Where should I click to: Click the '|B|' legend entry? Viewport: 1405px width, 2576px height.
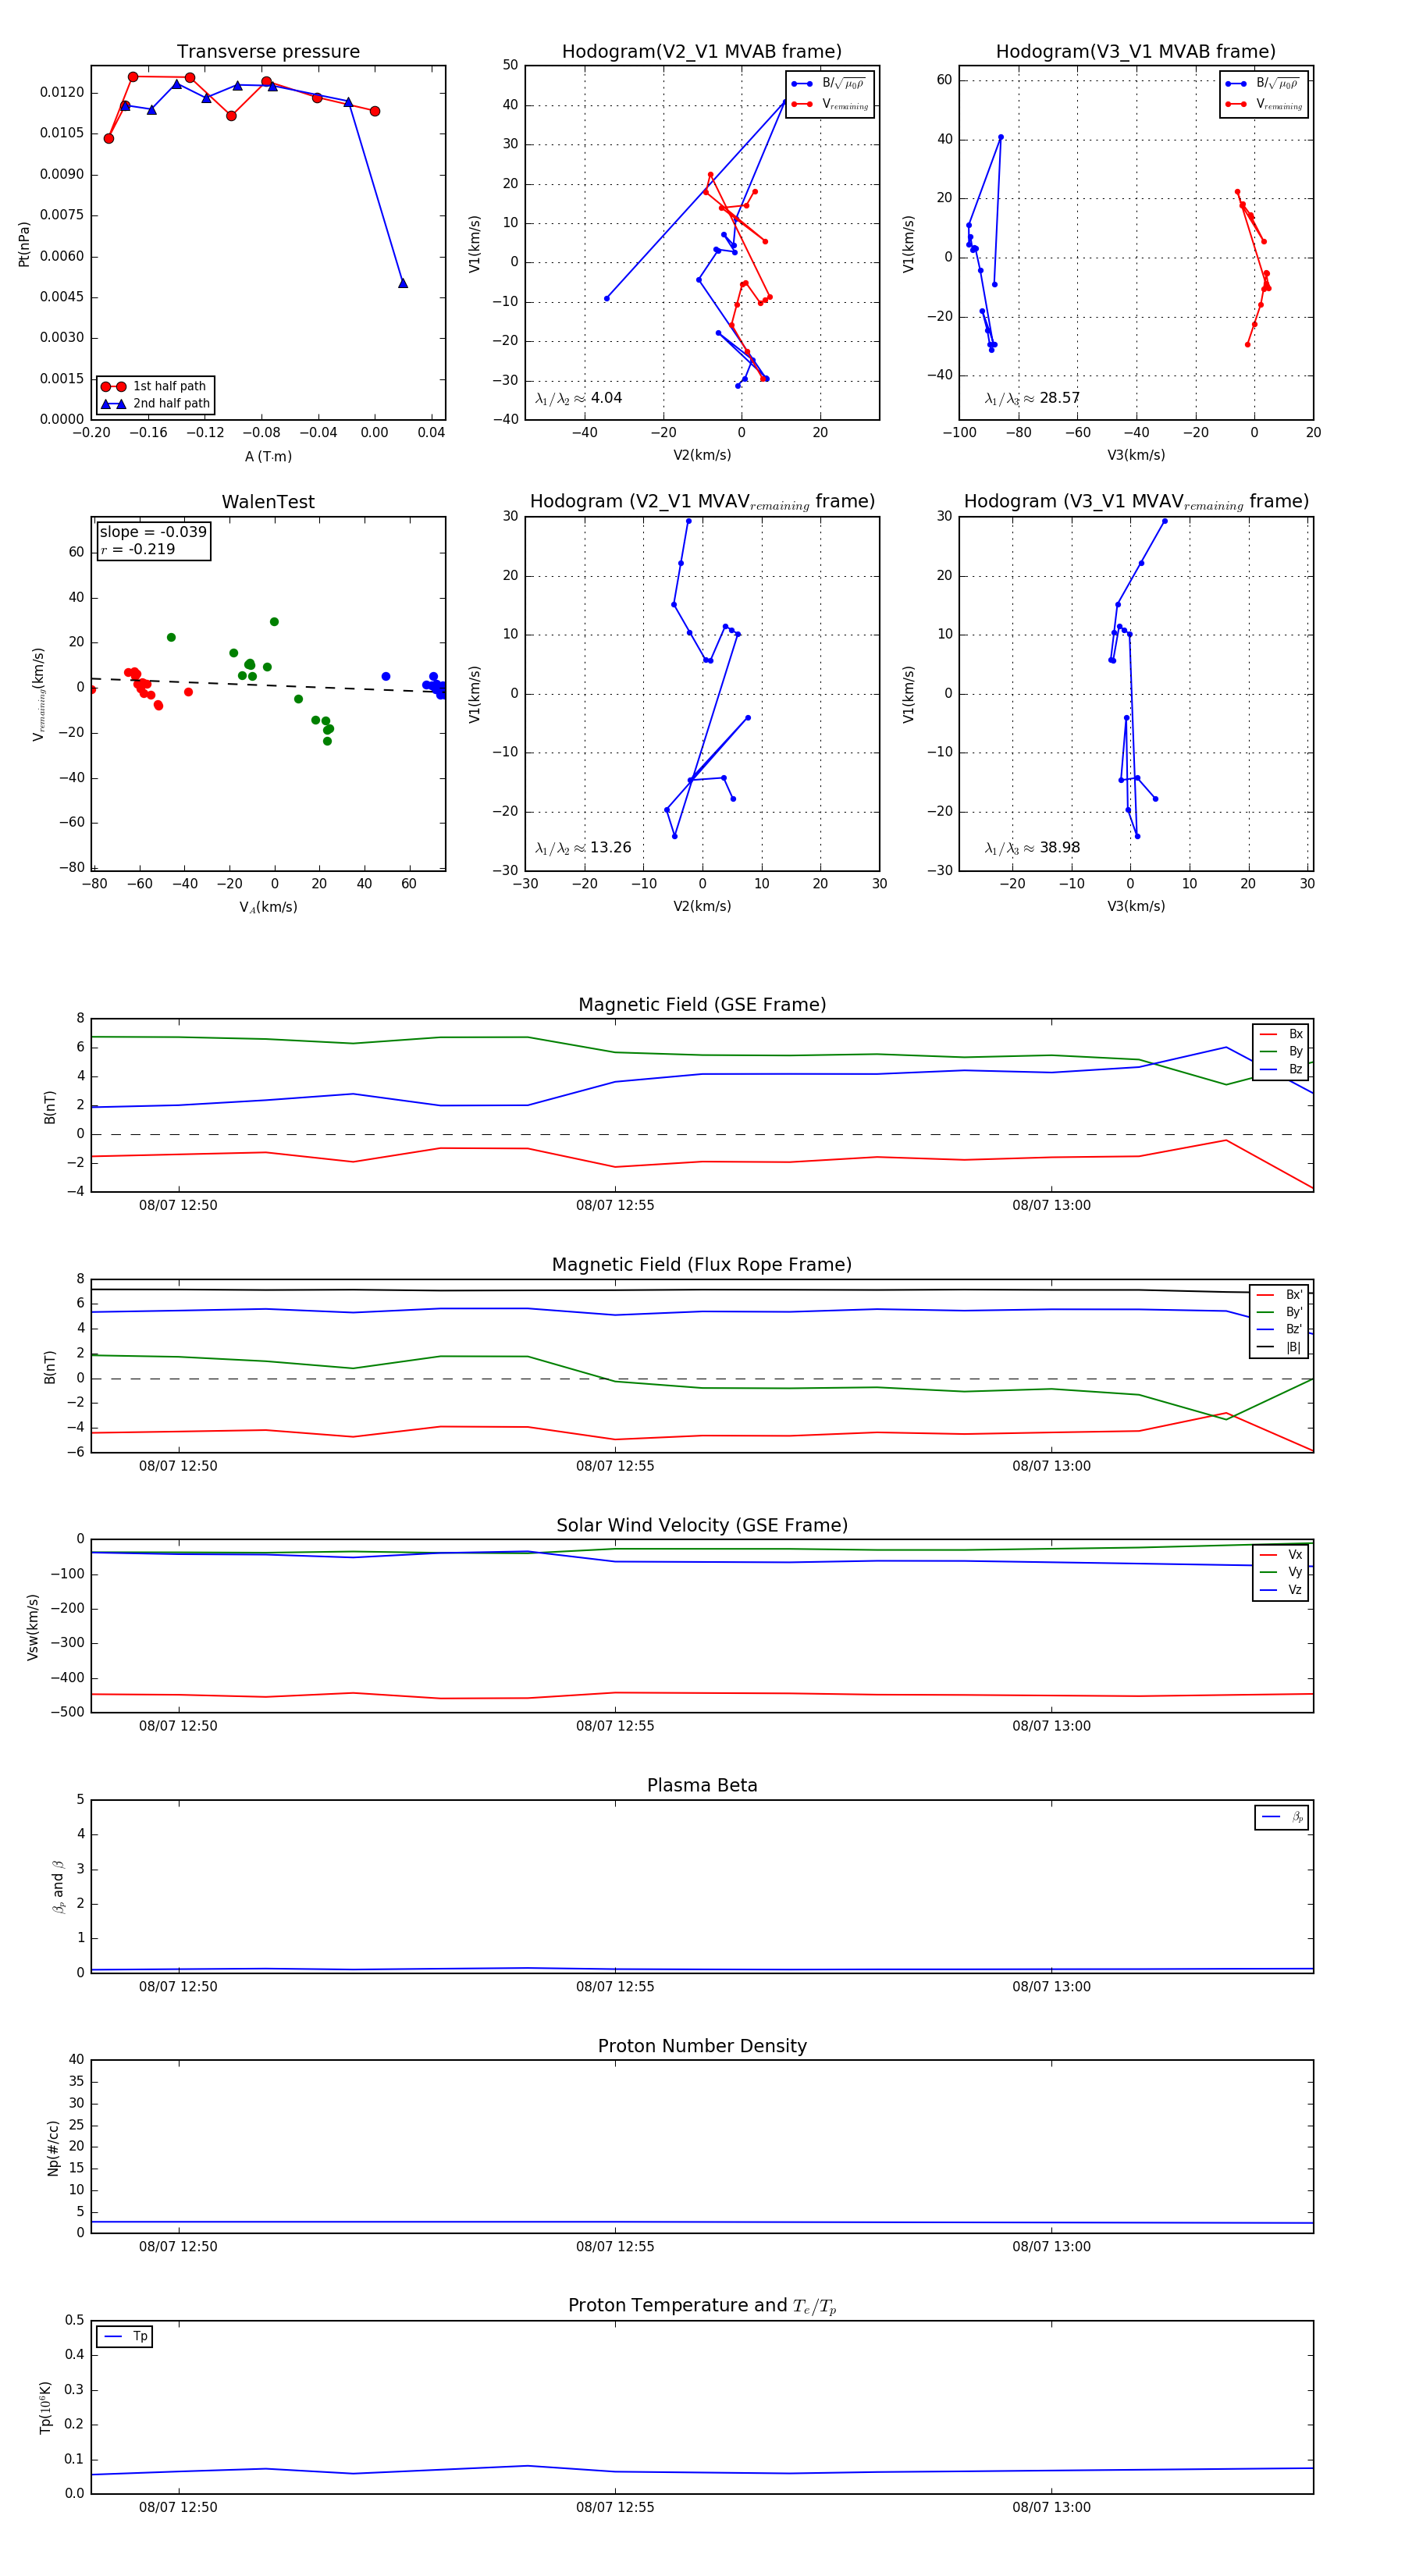[1279, 1347]
